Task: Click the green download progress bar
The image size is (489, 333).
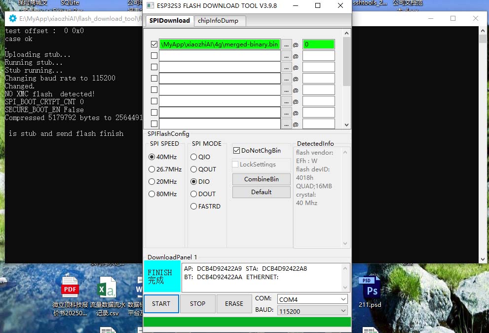Action: tap(247, 322)
